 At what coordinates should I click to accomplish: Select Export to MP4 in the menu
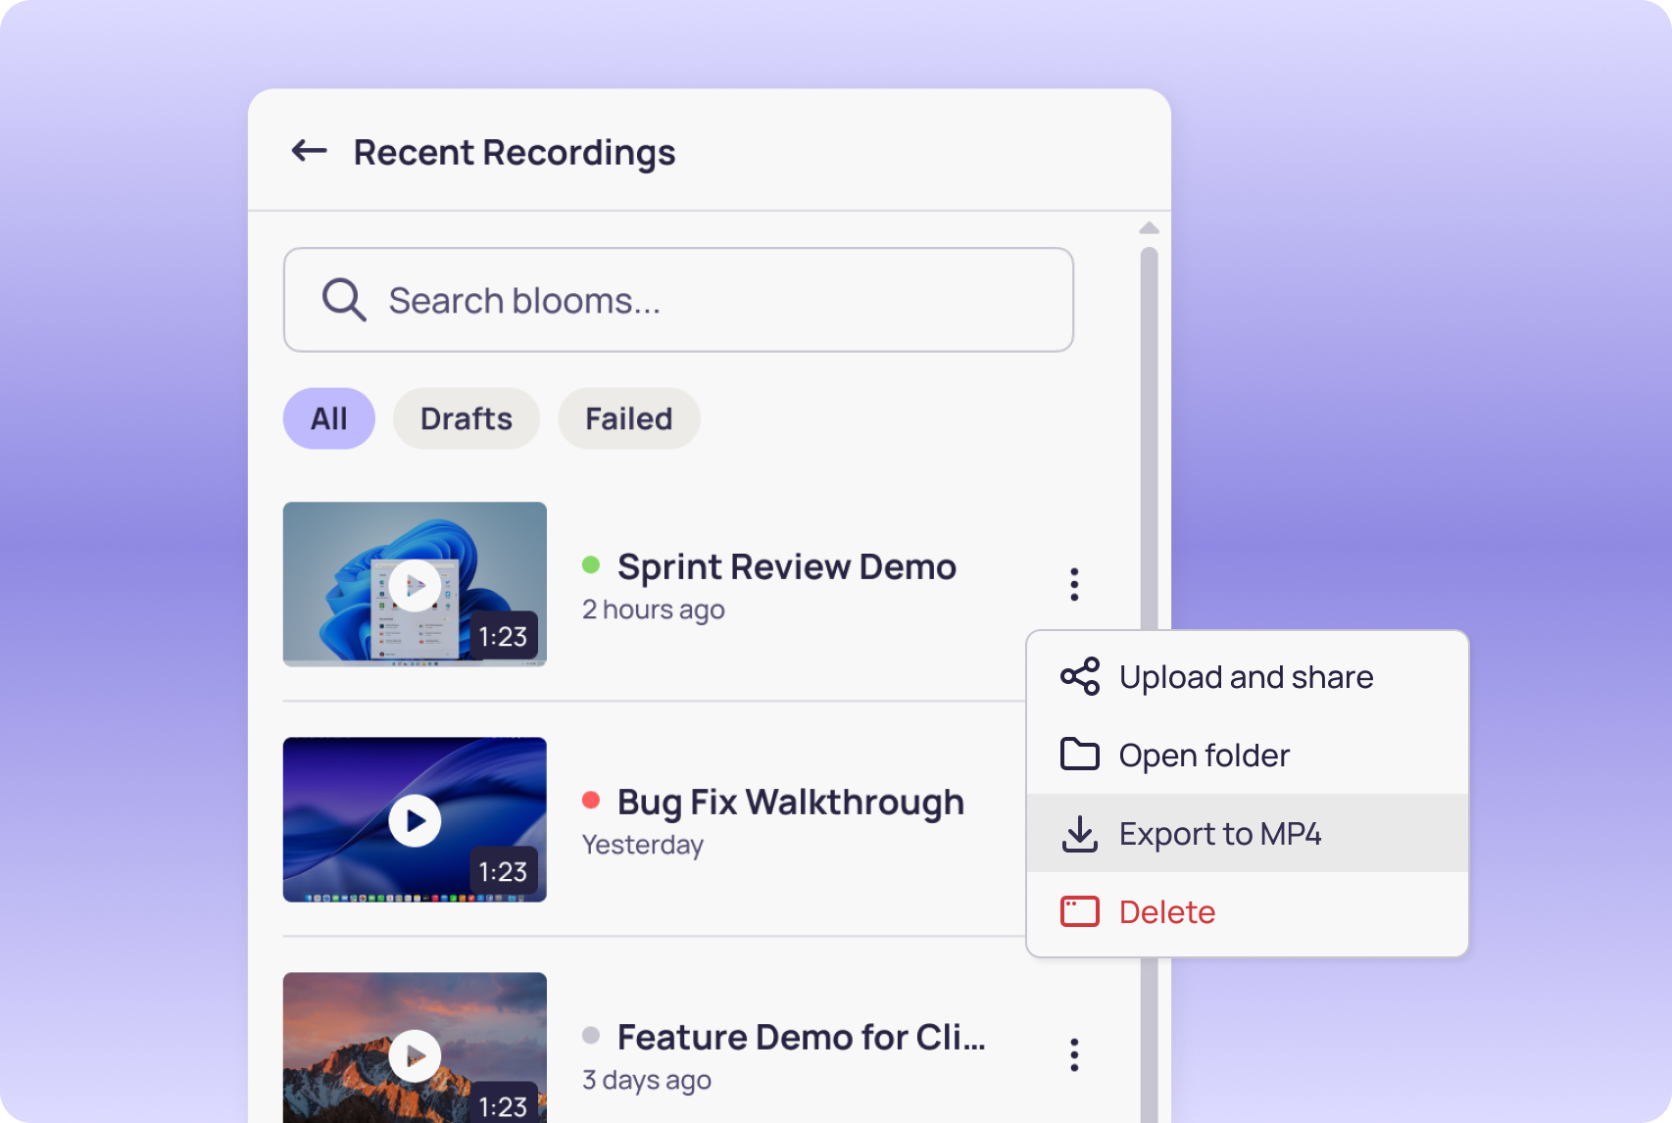1220,833
